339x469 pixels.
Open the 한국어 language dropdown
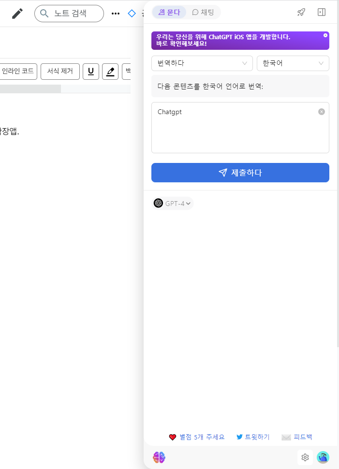293,63
